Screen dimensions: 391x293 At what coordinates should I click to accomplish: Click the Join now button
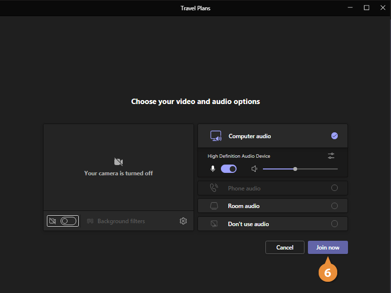click(x=327, y=248)
